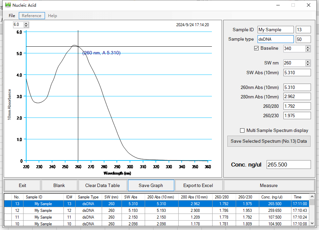Decrease the SW nm wavelength value

tap(308, 64)
